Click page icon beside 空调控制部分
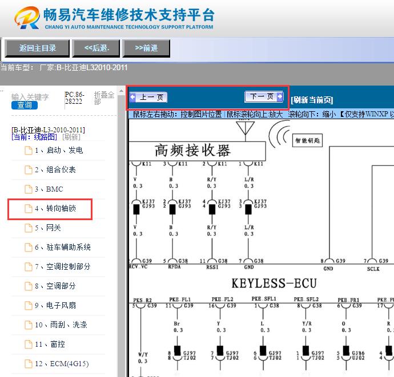Screen dimensions: 394x377 pos(29,267)
